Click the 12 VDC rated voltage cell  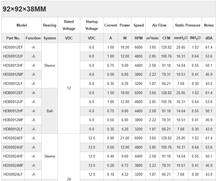(x=69, y=88)
